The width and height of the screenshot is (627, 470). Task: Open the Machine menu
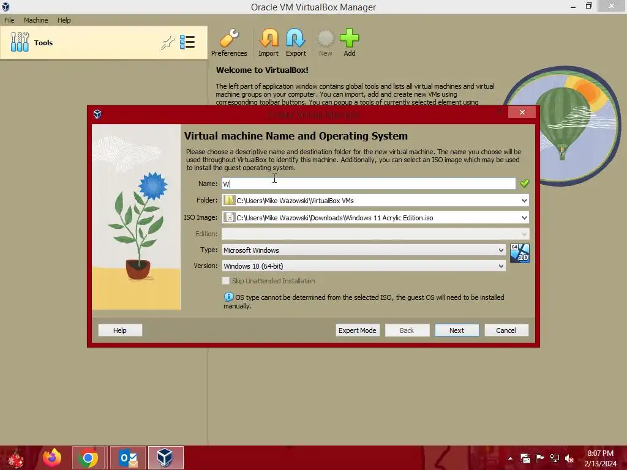coord(36,20)
